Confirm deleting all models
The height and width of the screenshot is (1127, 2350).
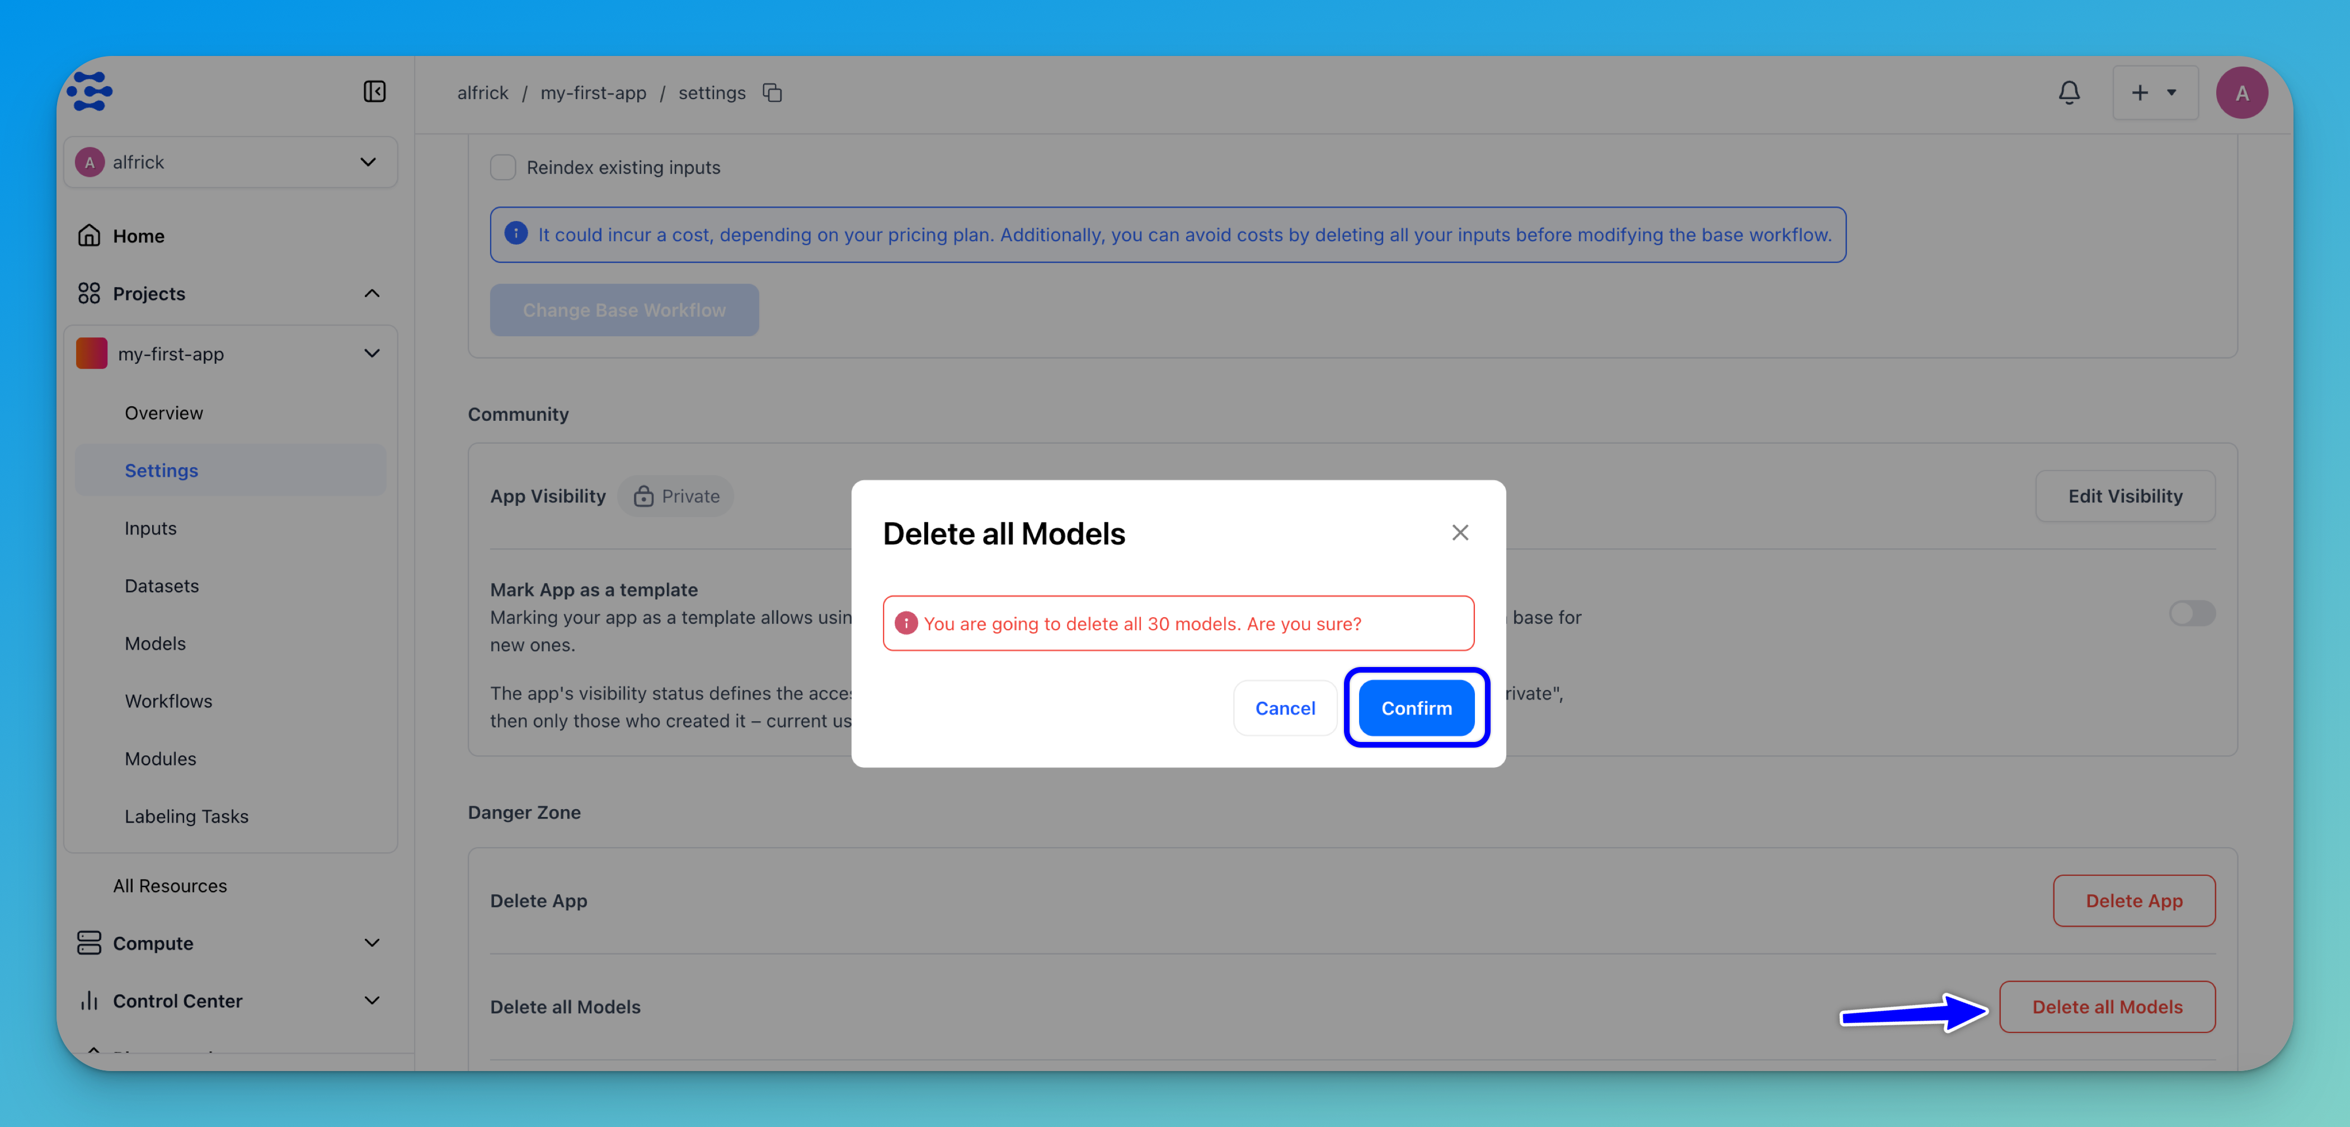pyautogui.click(x=1416, y=708)
